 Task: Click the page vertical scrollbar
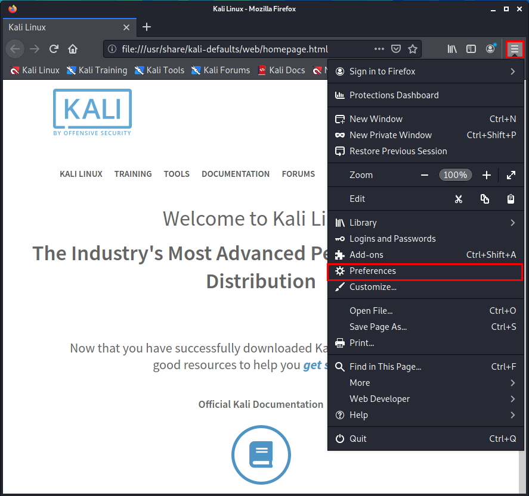pyautogui.click(x=522, y=472)
